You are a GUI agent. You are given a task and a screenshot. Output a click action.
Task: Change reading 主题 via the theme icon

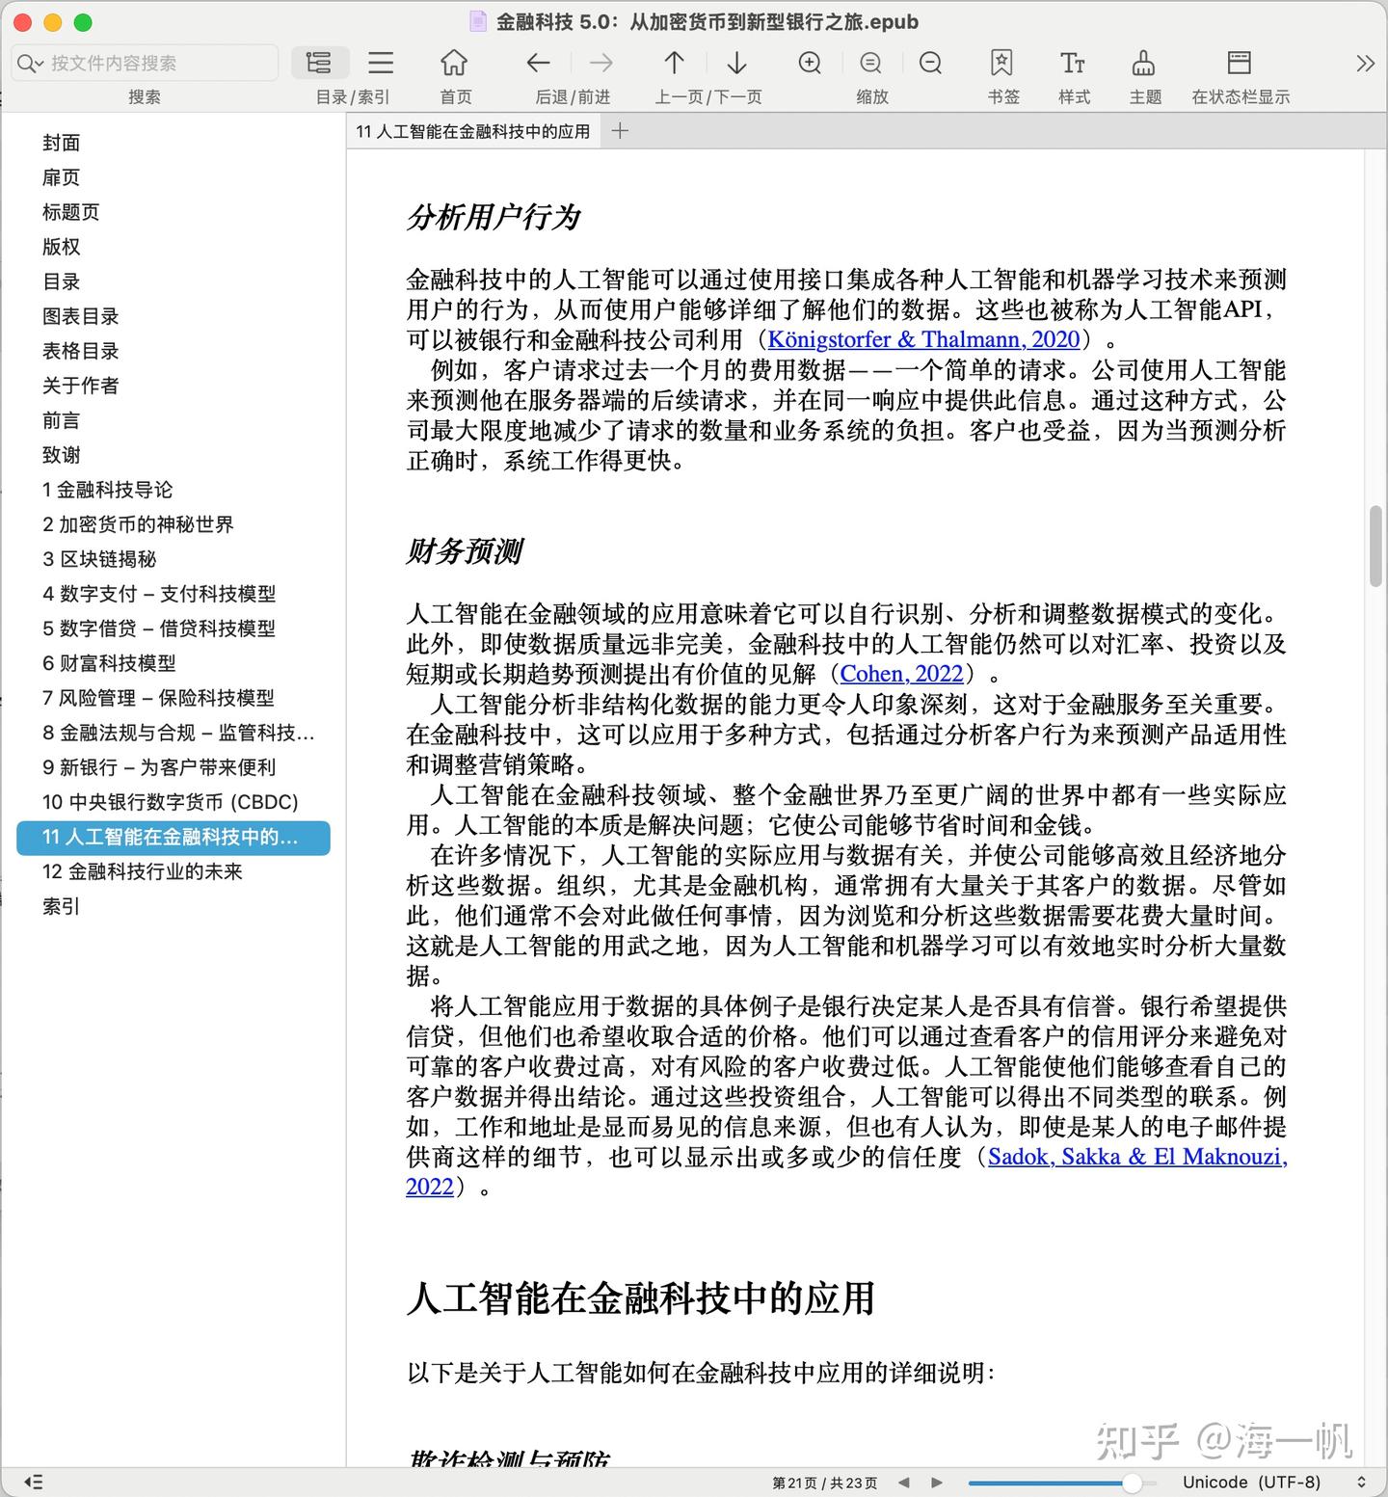(1144, 62)
